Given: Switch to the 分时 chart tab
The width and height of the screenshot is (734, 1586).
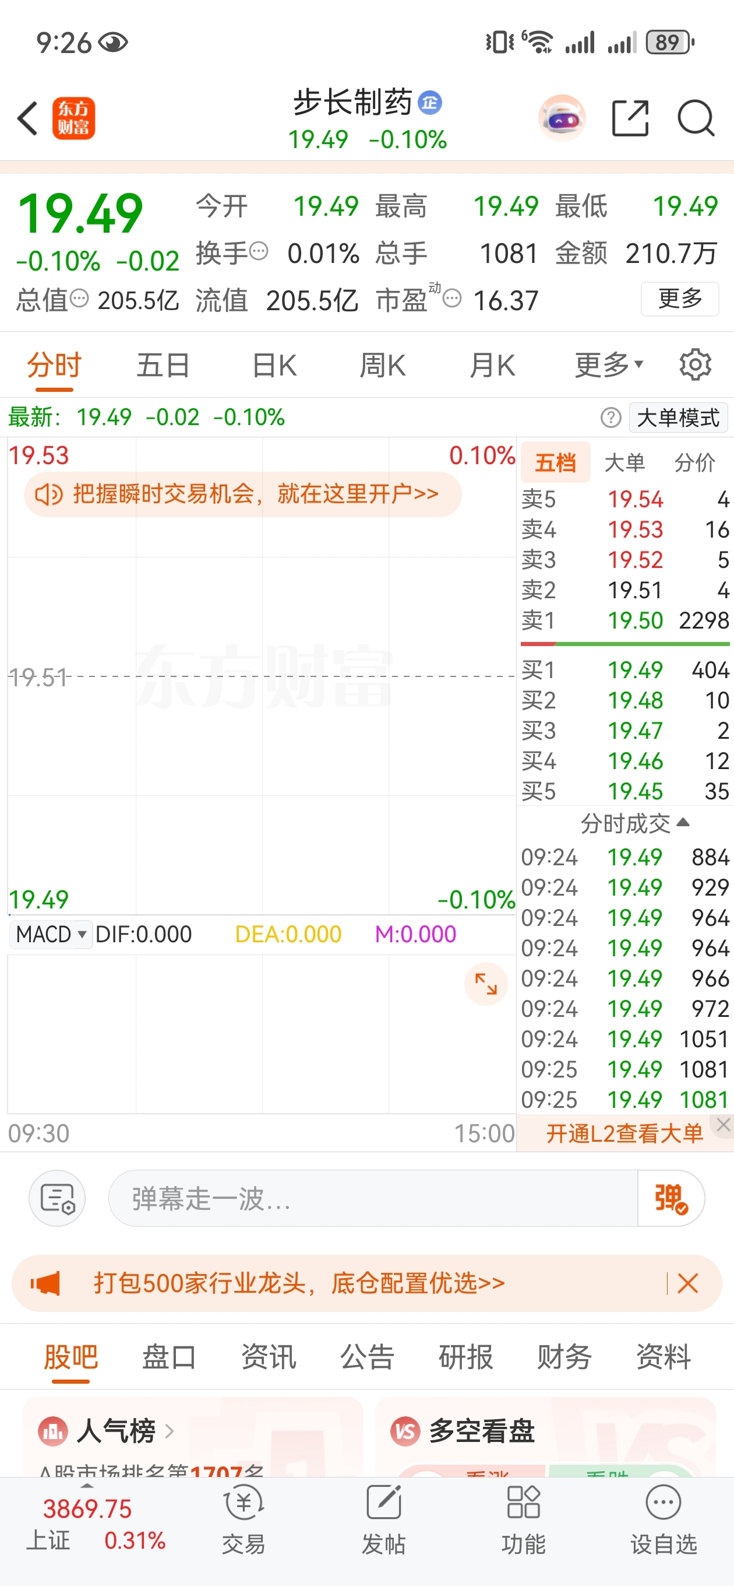Looking at the screenshot, I should [x=54, y=365].
